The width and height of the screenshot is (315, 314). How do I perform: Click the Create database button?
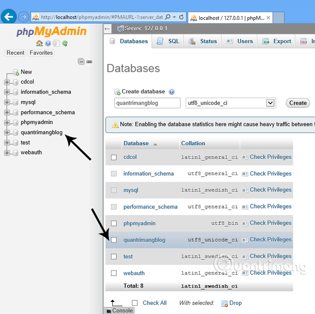298,103
